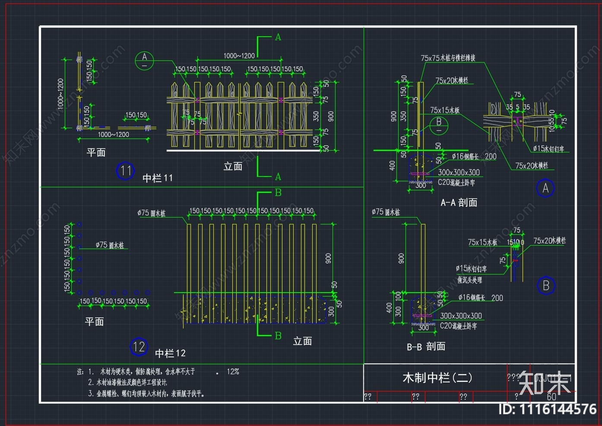Click the "A-A 剖面" section label
The image size is (602, 426).
(459, 202)
